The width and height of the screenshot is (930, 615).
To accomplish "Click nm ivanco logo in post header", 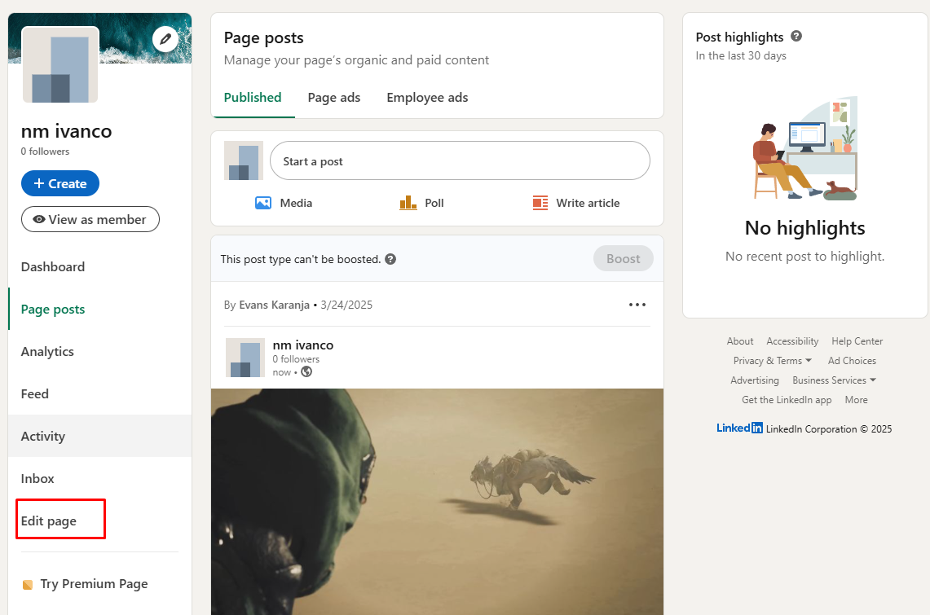I will click(x=245, y=358).
